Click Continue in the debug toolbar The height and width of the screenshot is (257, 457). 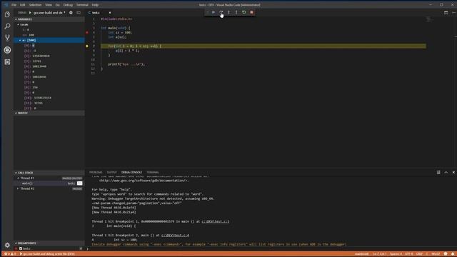tap(214, 12)
